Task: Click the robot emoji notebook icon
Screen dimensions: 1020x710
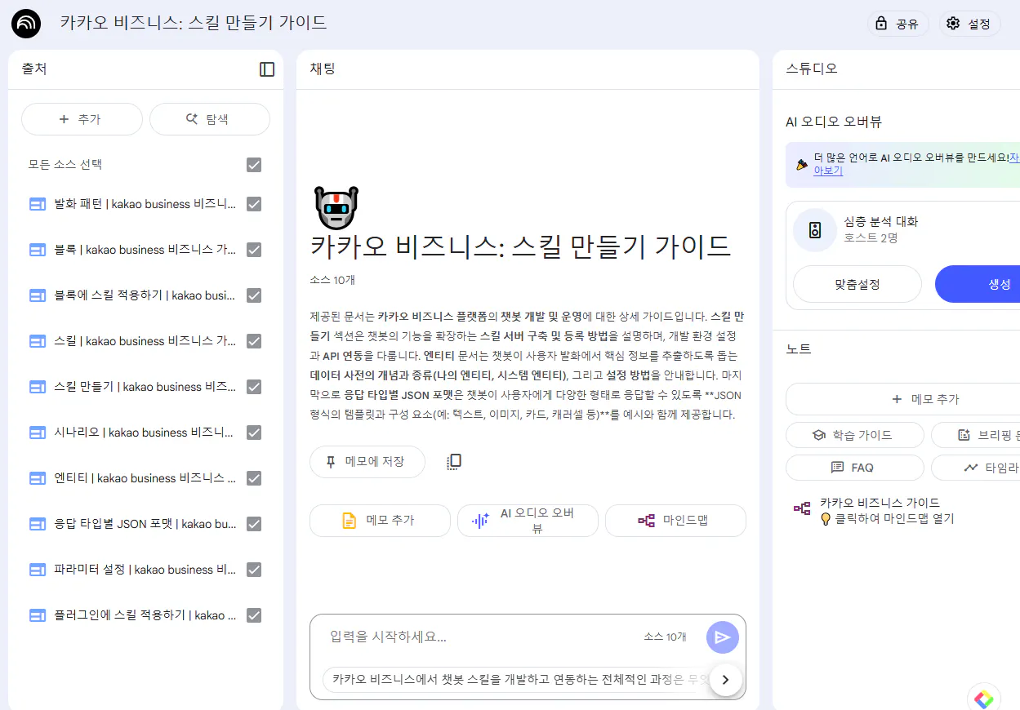Action: (x=336, y=207)
